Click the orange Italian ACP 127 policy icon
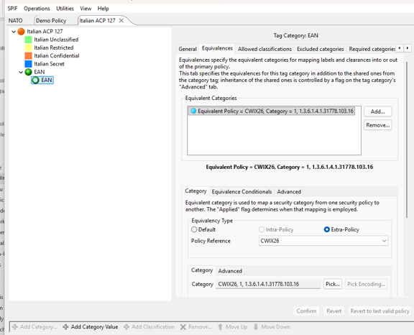414x335 pixels. 21,32
